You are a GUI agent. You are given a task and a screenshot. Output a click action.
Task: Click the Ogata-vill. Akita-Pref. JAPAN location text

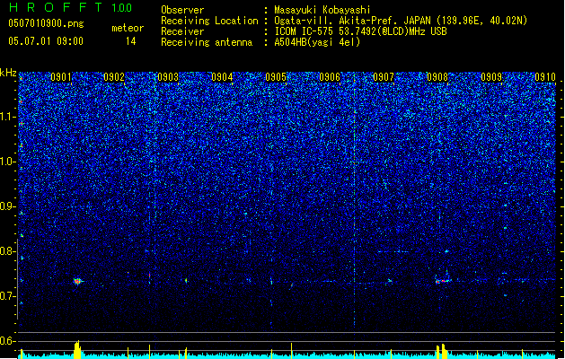point(401,21)
